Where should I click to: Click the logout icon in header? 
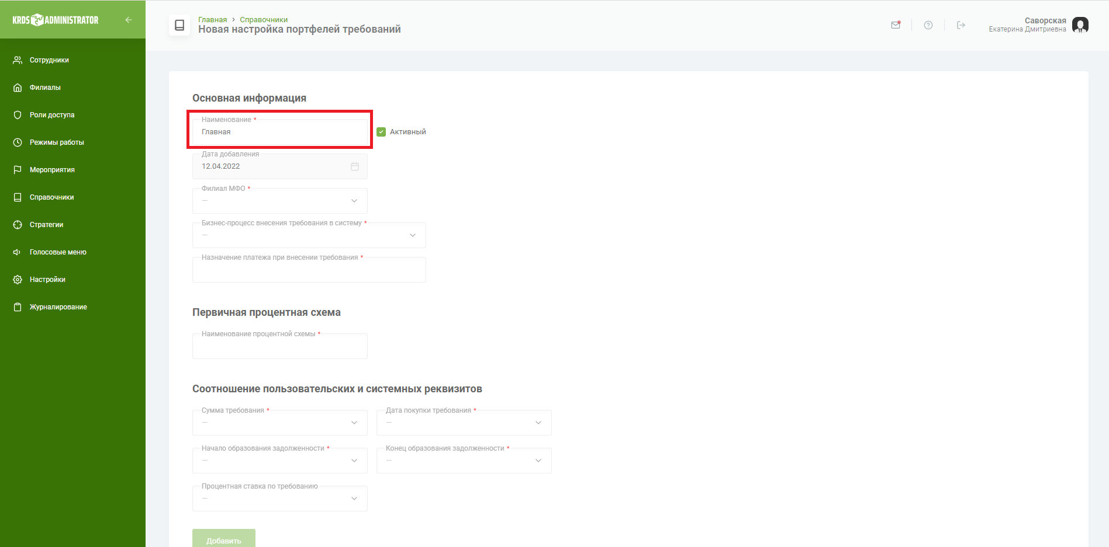click(961, 25)
